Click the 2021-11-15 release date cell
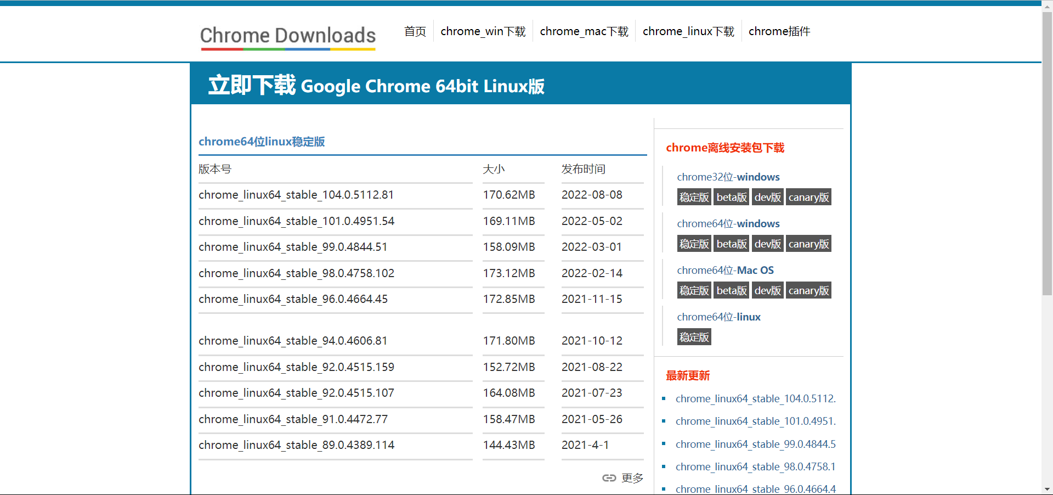1053x495 pixels. [x=592, y=299]
